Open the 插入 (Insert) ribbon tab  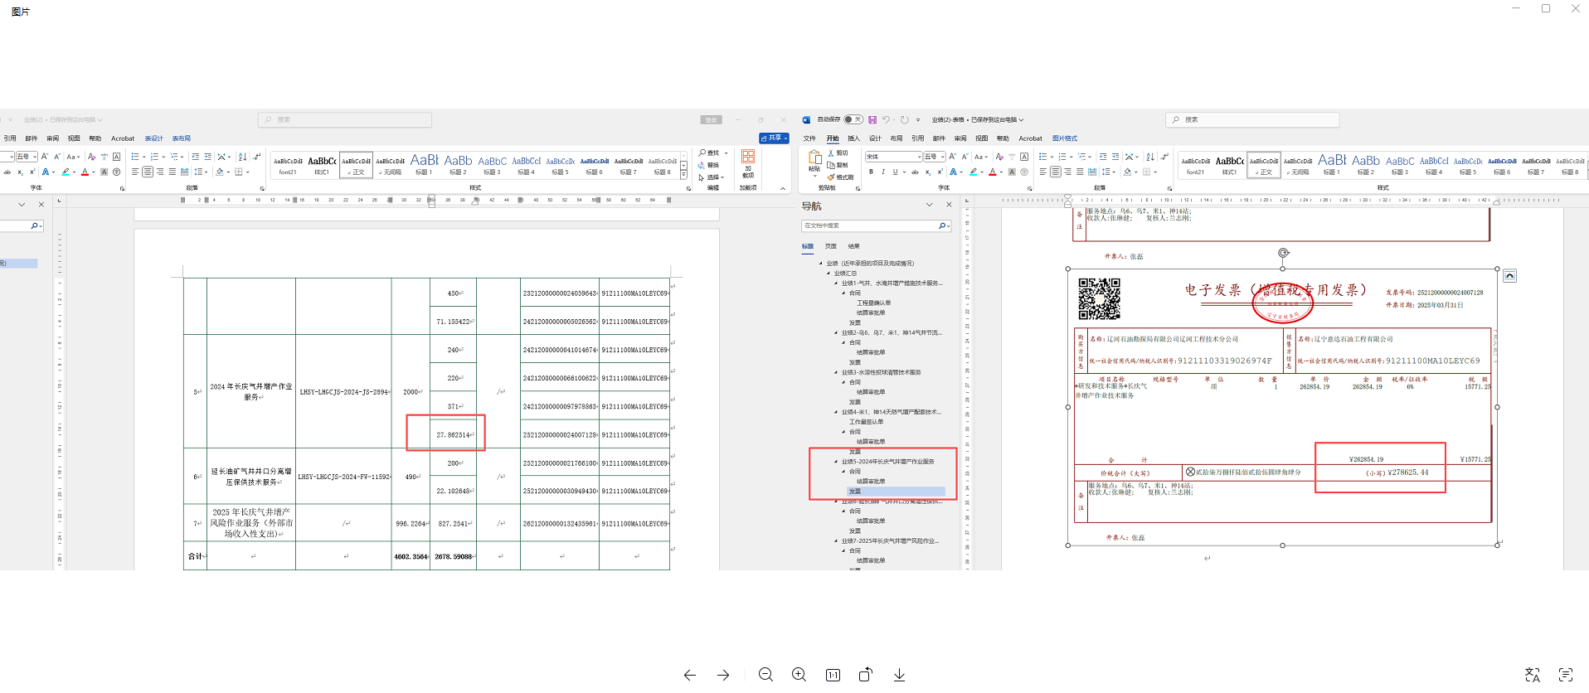pyautogui.click(x=853, y=138)
